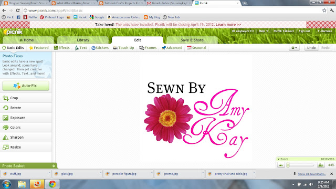Open the Colors tool
The height and width of the screenshot is (189, 336).
26,127
